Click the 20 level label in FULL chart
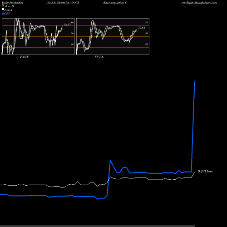 (x=147, y=44)
